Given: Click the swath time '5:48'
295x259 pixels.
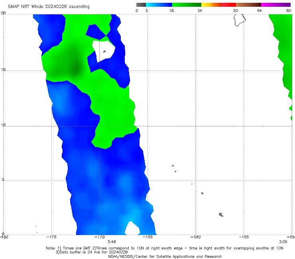Looking at the screenshot, I should tap(112, 241).
